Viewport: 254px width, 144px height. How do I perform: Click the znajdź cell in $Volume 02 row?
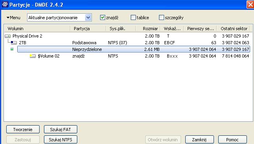point(79,56)
